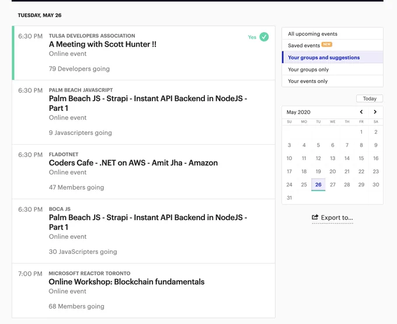Select highlighted May 26 on calendar
Viewport: 397px width, 324px height.
pyautogui.click(x=318, y=184)
